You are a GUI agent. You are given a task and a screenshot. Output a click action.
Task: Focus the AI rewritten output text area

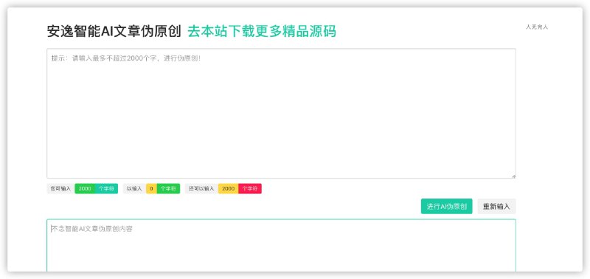click(x=281, y=246)
